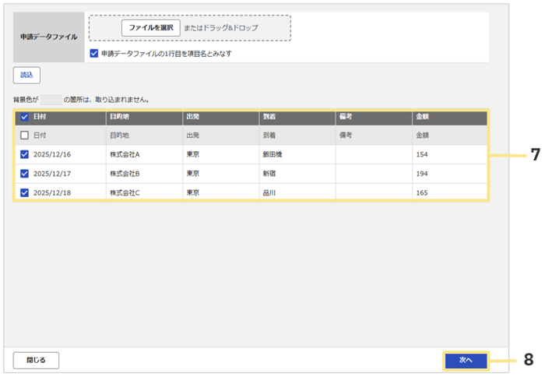Click the 品川 arrival cell
Image resolution: width=545 pixels, height=377 pixels.
tap(297, 192)
